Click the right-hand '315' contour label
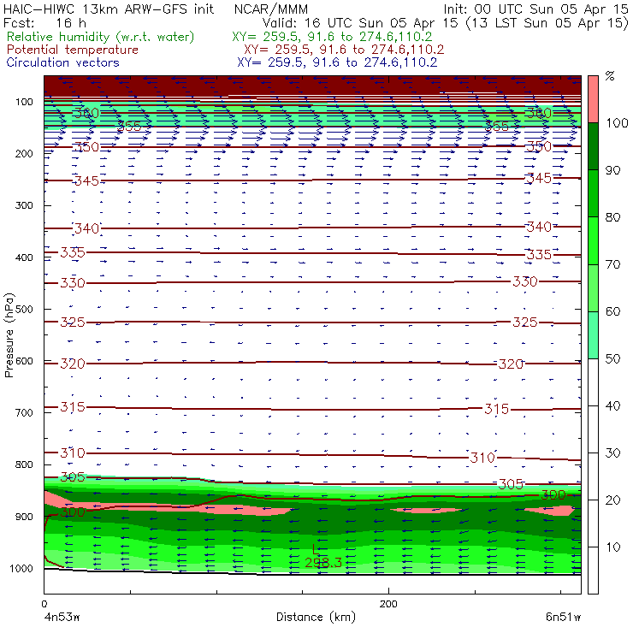Image resolution: width=633 pixels, height=633 pixels. click(496, 410)
